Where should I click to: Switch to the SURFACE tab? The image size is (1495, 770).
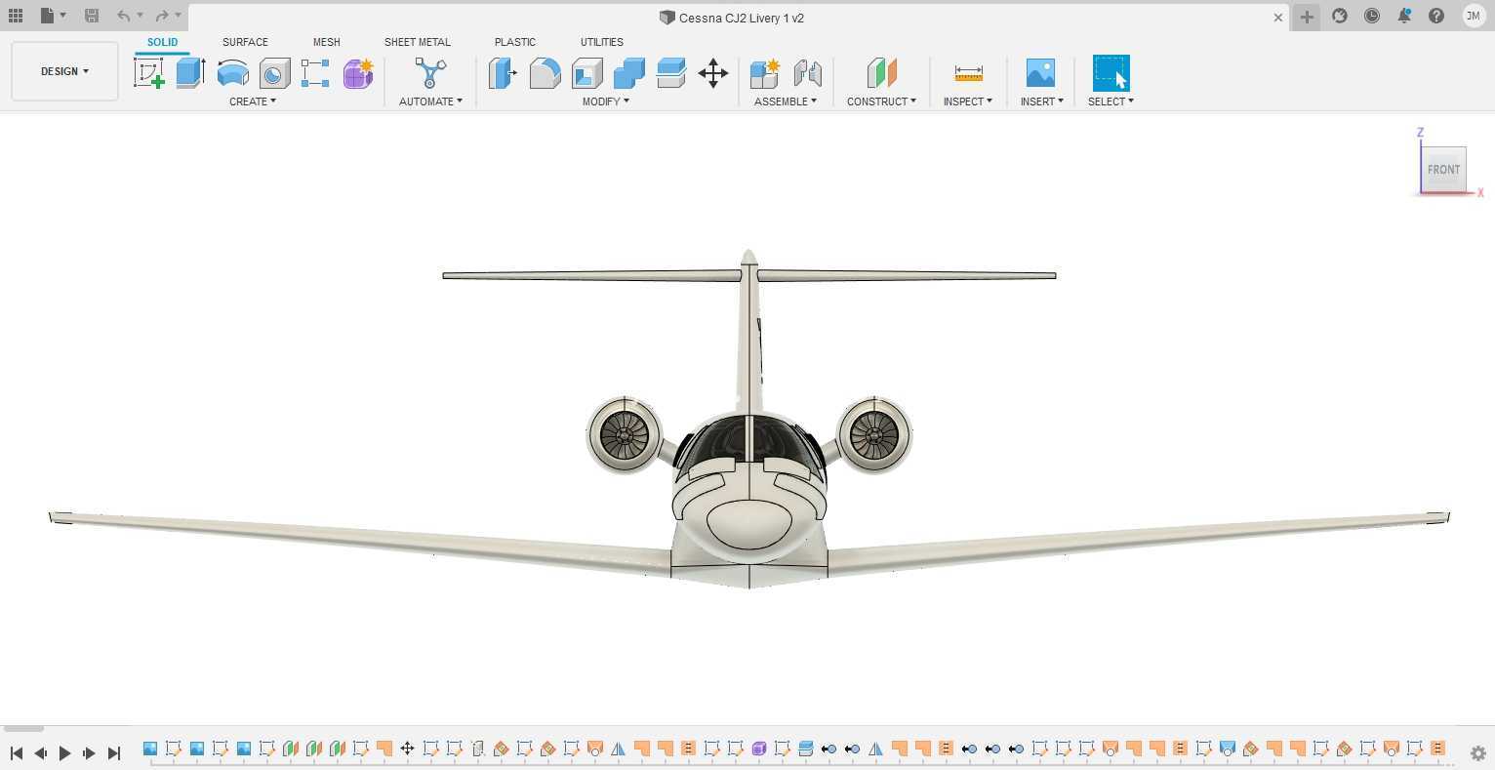tap(245, 42)
